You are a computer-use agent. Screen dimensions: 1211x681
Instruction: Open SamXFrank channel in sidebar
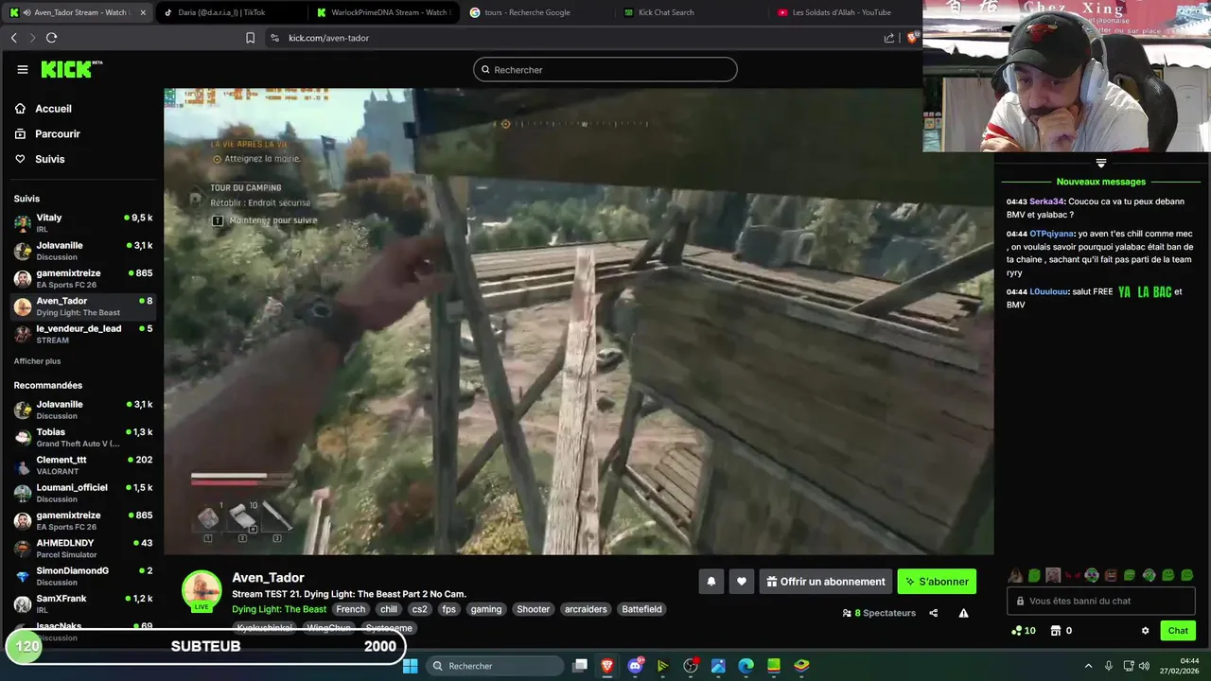[83, 603]
